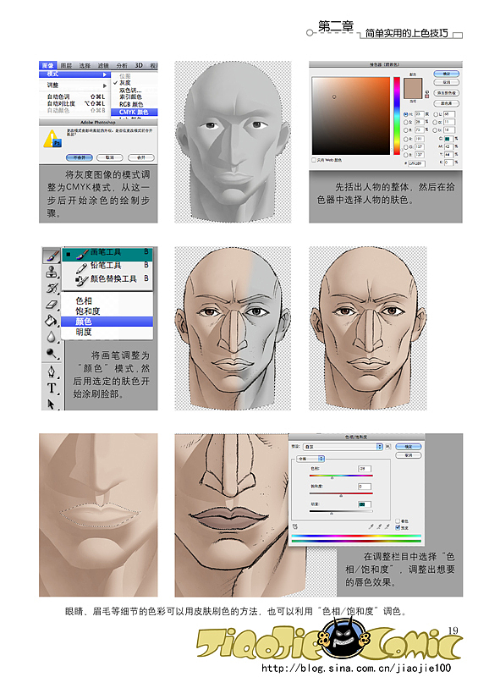489x677 pixels.
Task: Click 添加到色板 in Color Picker
Action: click(x=446, y=93)
